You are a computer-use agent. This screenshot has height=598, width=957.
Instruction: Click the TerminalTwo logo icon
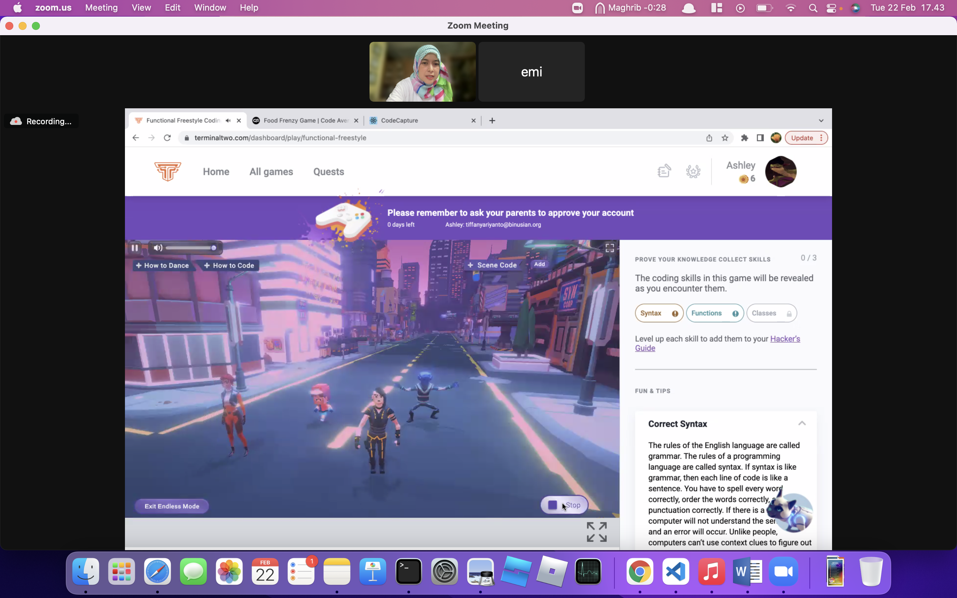pyautogui.click(x=167, y=171)
